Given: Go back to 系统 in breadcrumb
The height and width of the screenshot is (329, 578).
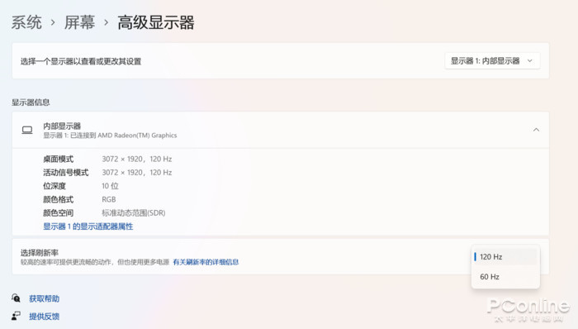Looking at the screenshot, I should pos(26,22).
